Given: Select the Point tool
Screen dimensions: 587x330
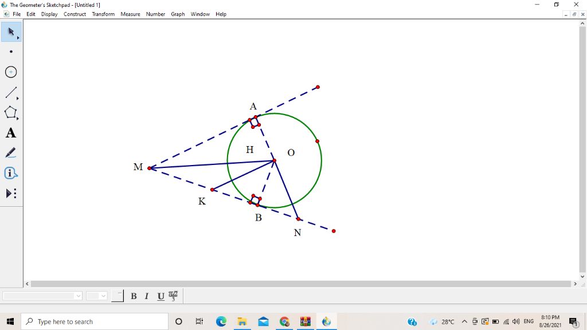Looking at the screenshot, I should pos(11,52).
